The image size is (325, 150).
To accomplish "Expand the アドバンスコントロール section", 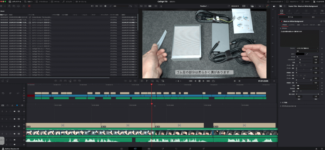I will click(289, 106).
